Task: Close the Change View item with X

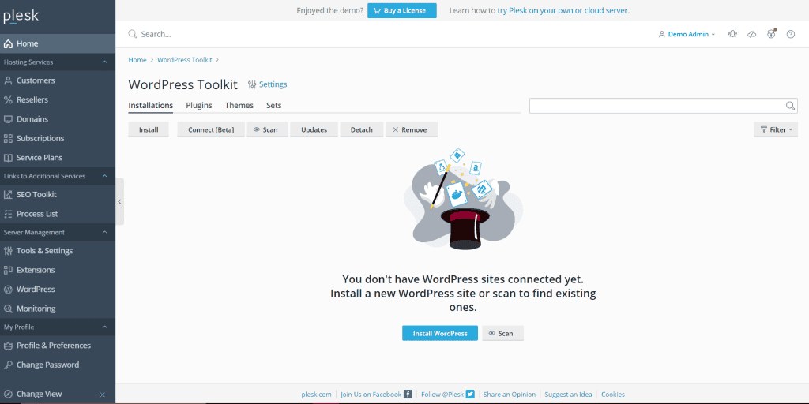Action: 103,395
